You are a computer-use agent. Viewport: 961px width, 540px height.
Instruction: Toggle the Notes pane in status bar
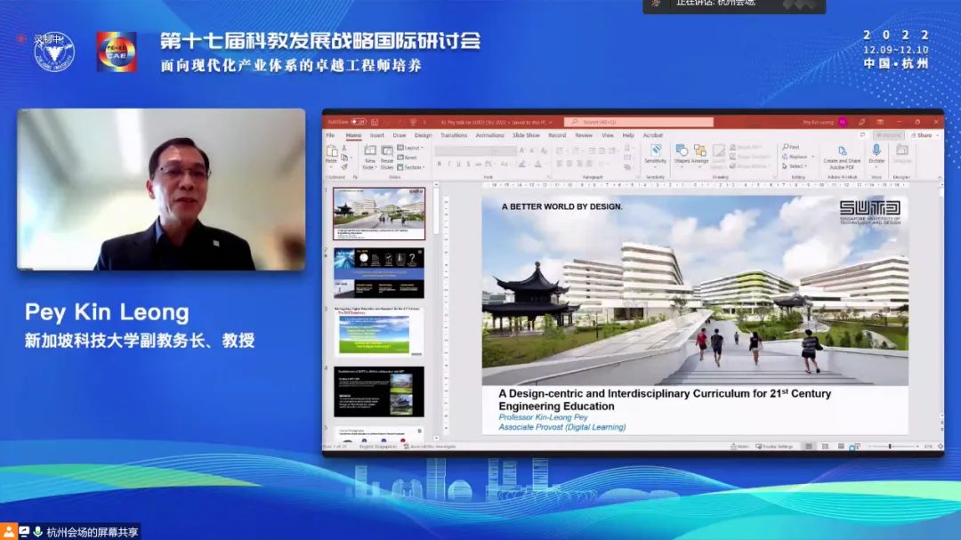739,447
